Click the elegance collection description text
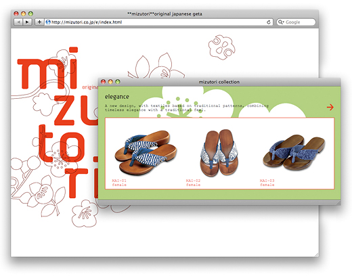 pos(187,108)
